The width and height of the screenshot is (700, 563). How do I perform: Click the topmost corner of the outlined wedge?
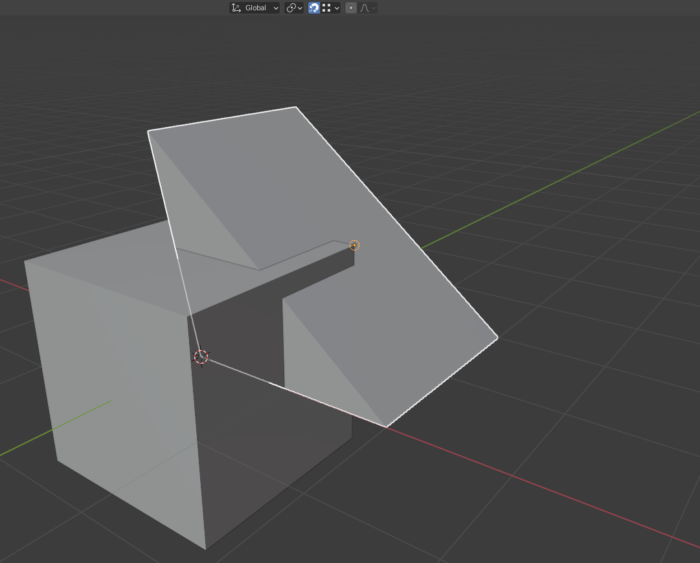[296, 107]
